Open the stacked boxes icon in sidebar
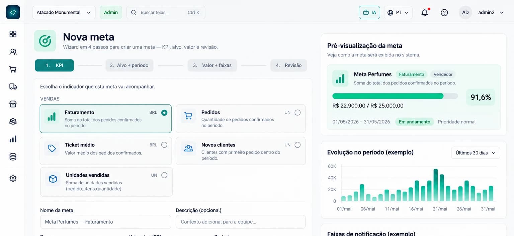The width and height of the screenshot is (514, 236). (x=13, y=122)
